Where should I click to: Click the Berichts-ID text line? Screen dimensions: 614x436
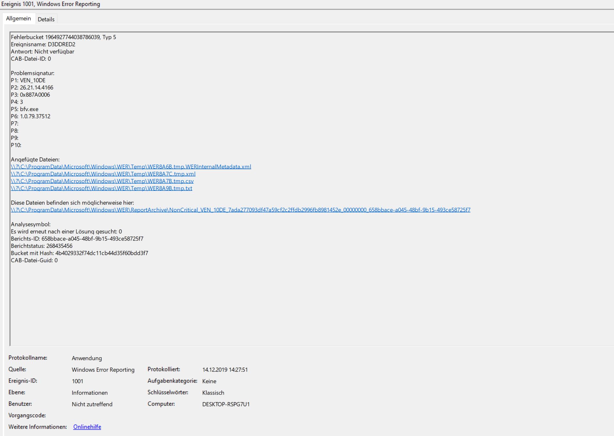[x=77, y=239]
